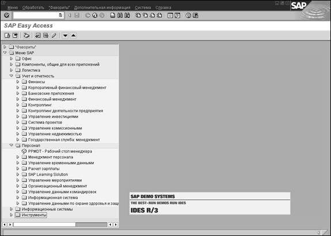
Task: Collapse the Учет и отчетность folder
Action: click(12, 76)
